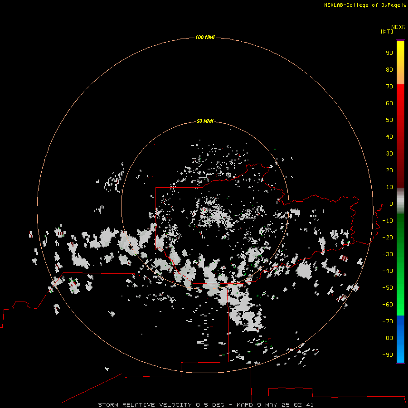Click the -40 value on velocity scale

pyautogui.click(x=388, y=271)
